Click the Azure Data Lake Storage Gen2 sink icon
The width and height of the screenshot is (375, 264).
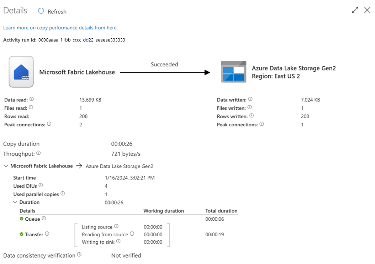(234, 72)
